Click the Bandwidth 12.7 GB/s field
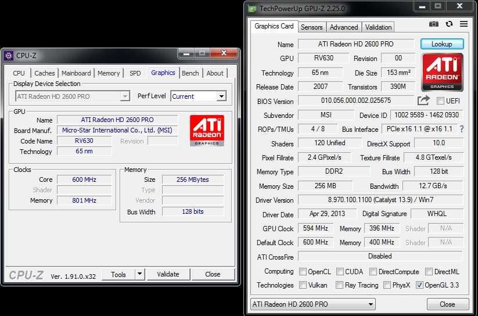Image resolution: width=478 pixels, height=316 pixels. (433, 186)
